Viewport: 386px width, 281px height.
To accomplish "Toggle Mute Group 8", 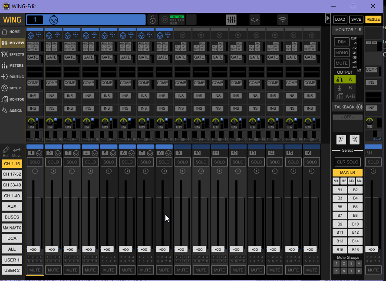I will (x=359, y=271).
